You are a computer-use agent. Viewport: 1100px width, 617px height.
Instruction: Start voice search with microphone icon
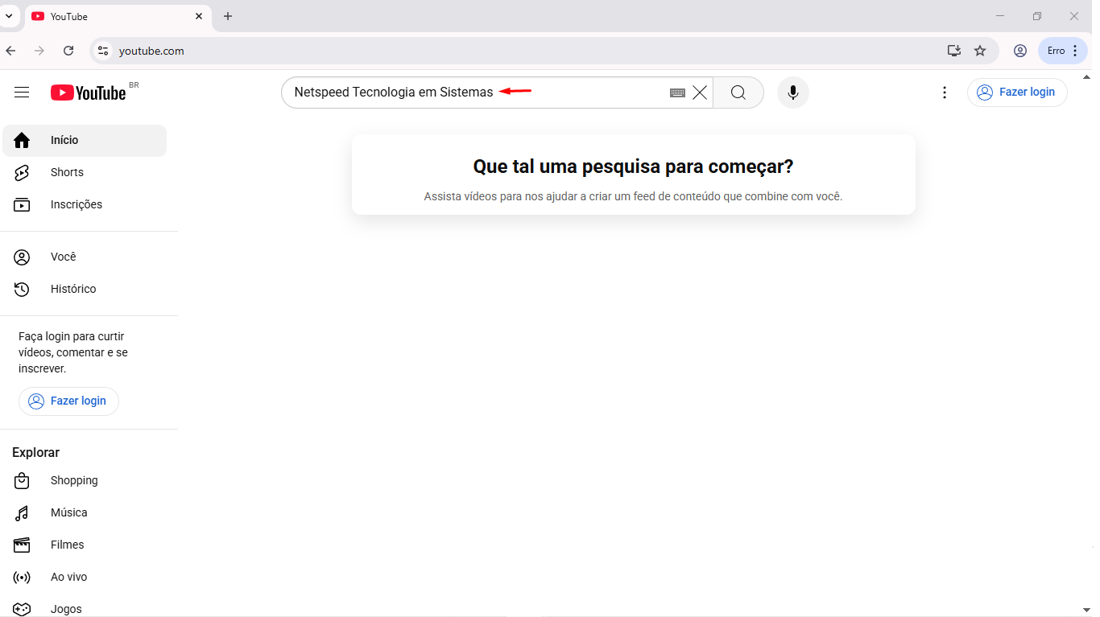click(x=792, y=93)
